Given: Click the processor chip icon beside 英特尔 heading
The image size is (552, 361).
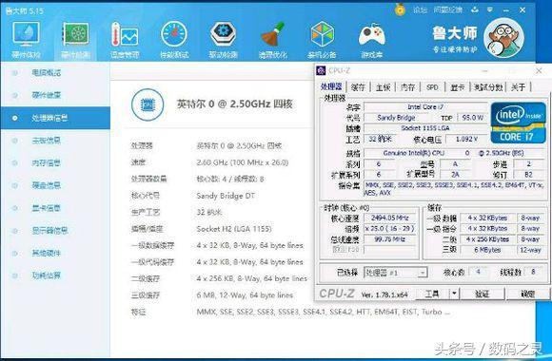Looking at the screenshot, I should (x=148, y=104).
